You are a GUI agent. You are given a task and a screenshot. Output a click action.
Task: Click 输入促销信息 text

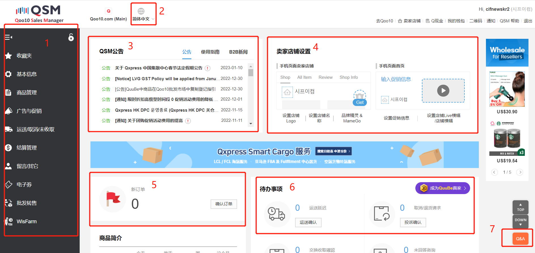(x=396, y=79)
